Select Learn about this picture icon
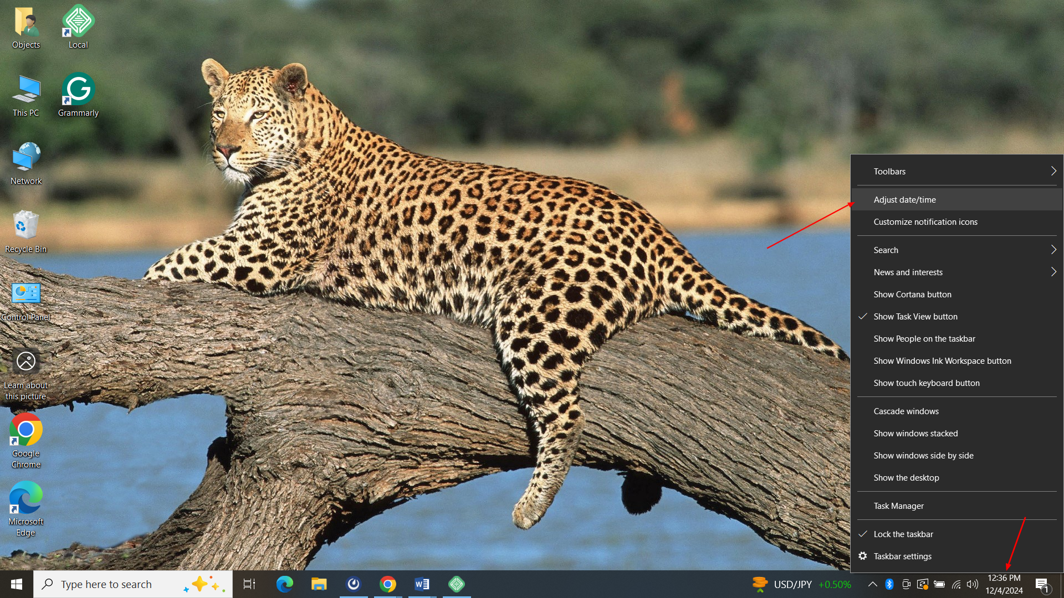Viewport: 1064px width, 598px height. (x=26, y=375)
